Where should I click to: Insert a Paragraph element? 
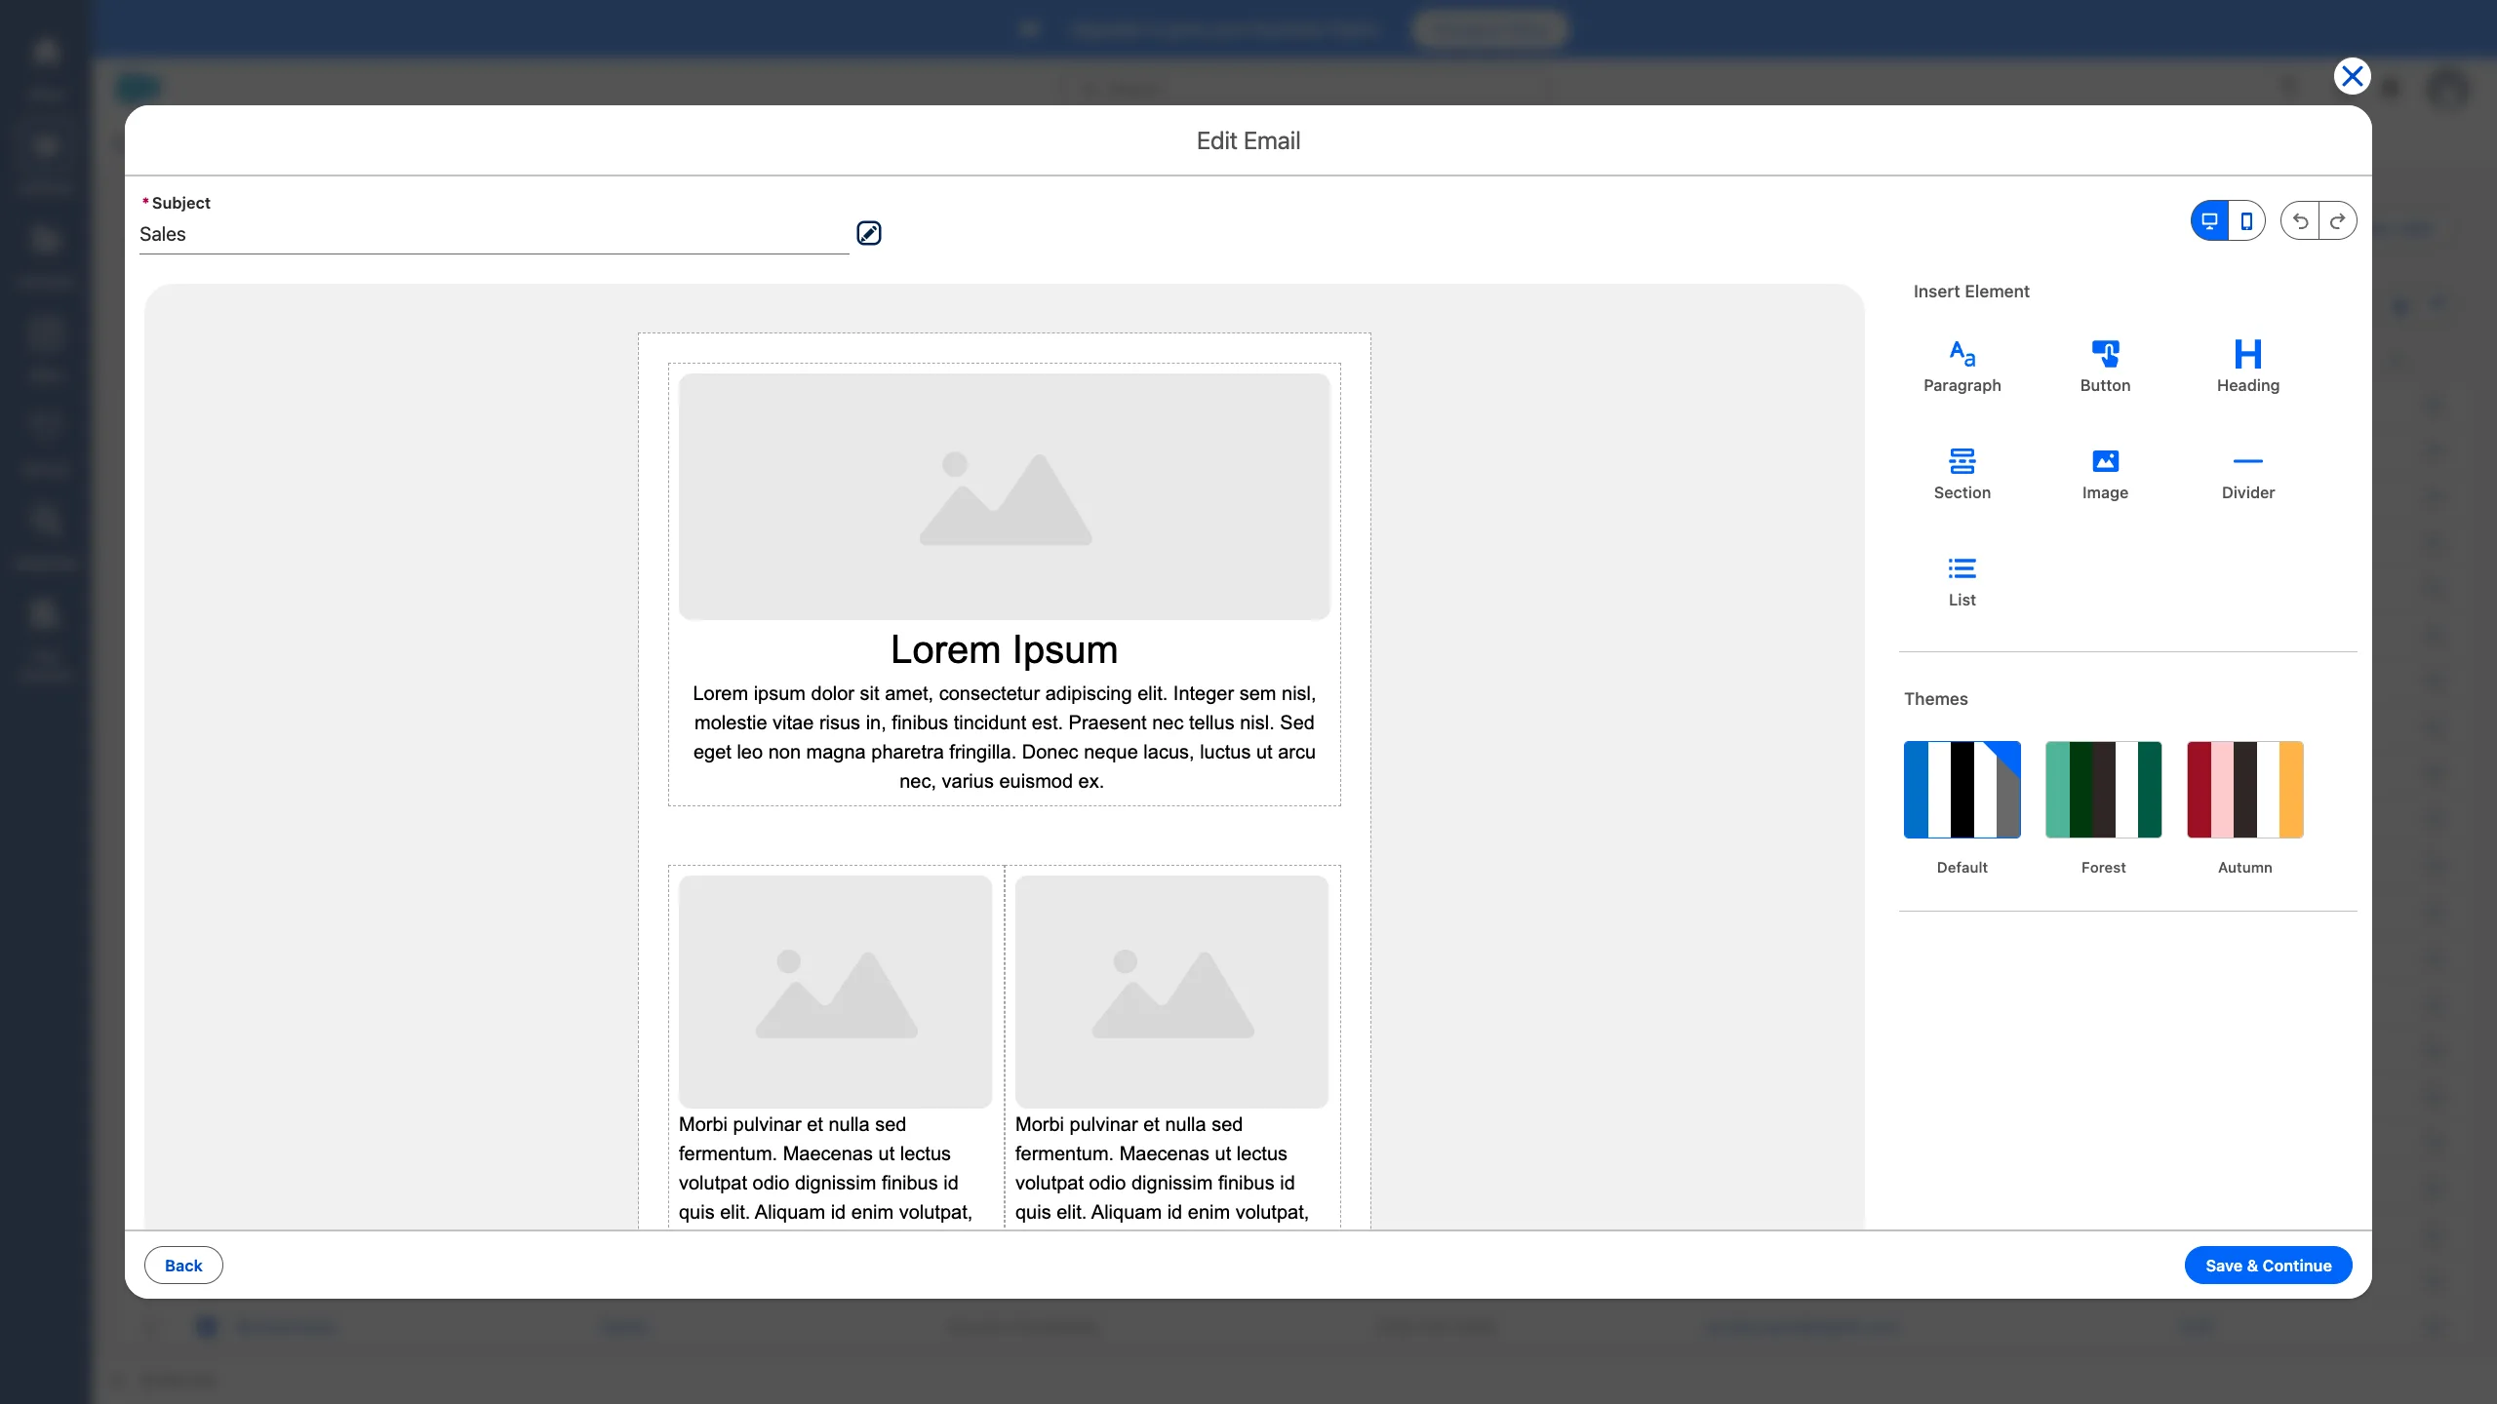(1962, 366)
